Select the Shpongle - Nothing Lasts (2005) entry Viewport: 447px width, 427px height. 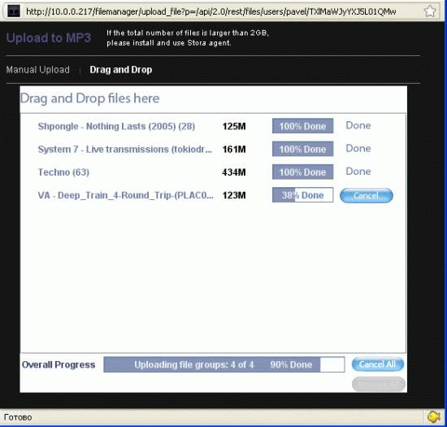tap(116, 126)
